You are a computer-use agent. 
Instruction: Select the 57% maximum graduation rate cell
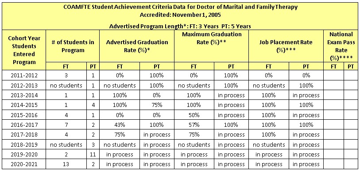pyautogui.click(x=194, y=125)
